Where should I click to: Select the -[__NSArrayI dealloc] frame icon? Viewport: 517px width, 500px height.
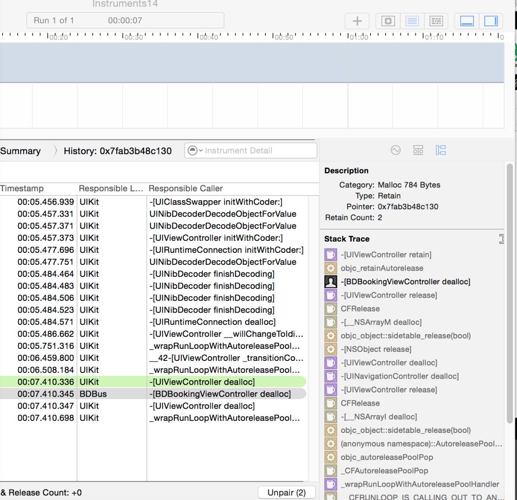pos(330,416)
